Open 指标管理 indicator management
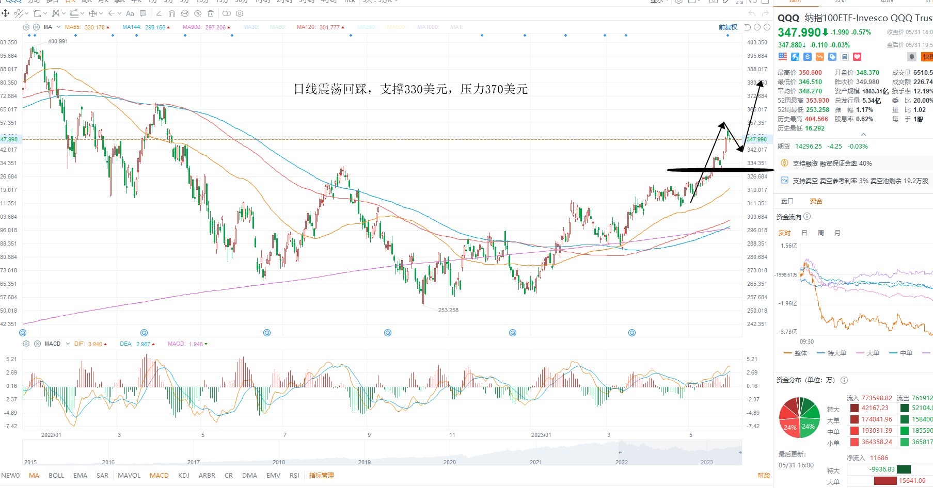Viewport: 933px width, 488px height. coord(321,476)
